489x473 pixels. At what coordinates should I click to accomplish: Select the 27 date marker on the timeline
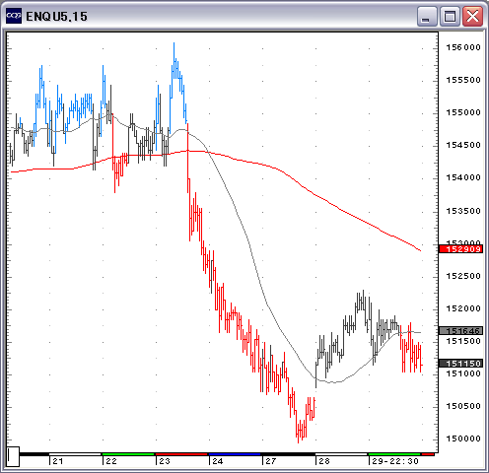(x=271, y=461)
